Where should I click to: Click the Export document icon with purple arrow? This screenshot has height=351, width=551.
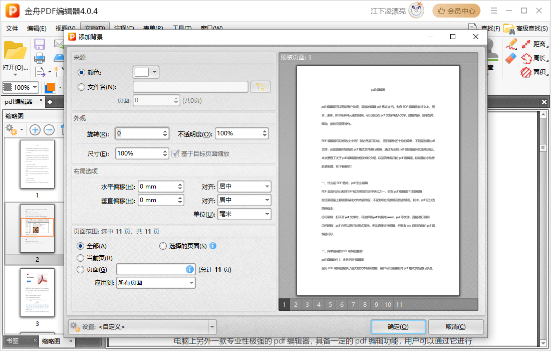40,72
